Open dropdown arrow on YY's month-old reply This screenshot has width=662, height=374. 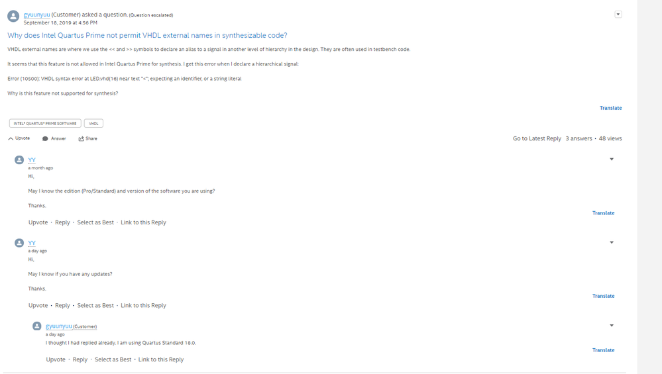pos(612,160)
